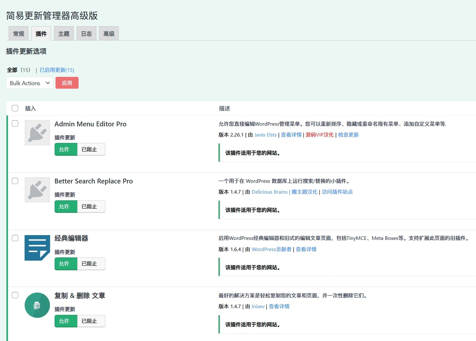The image size is (476, 341).
Task: Filter list by 已启用更新(15) link
Action: click(x=57, y=70)
